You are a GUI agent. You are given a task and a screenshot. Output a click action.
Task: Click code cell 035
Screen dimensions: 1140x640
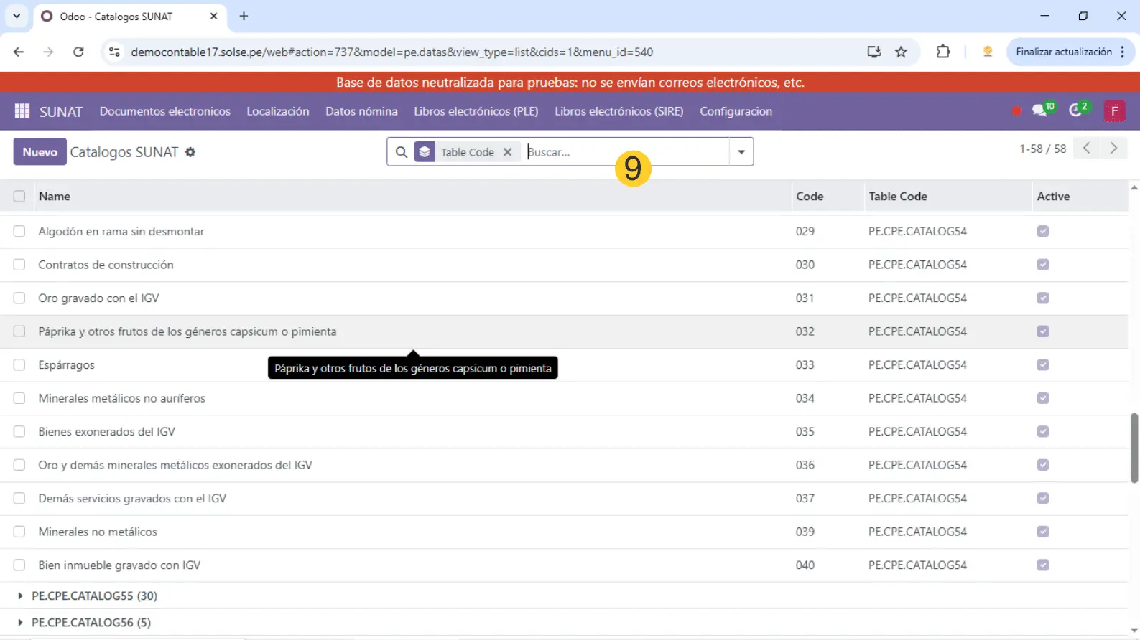click(x=805, y=432)
